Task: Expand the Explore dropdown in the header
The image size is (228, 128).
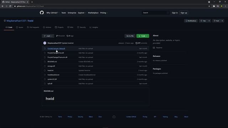Action: click(82, 13)
